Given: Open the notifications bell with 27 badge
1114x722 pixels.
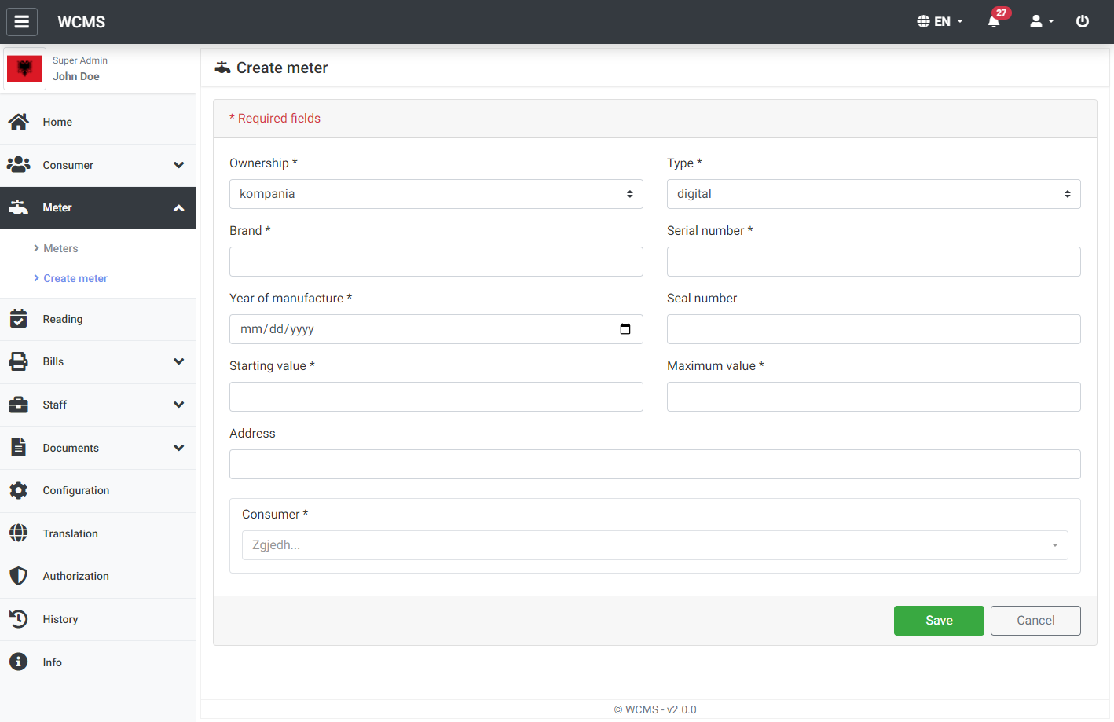Looking at the screenshot, I should [x=994, y=22].
